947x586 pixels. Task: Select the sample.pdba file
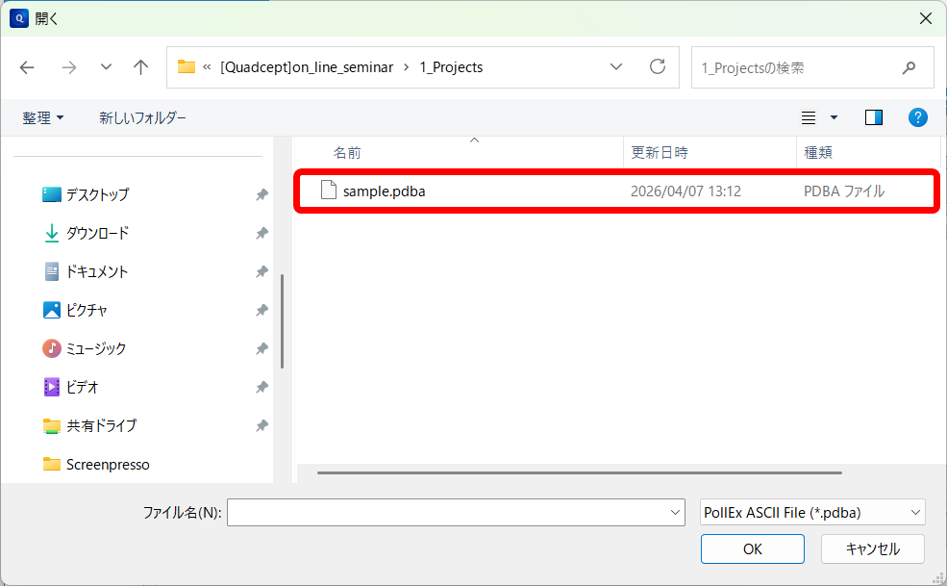pyautogui.click(x=384, y=191)
